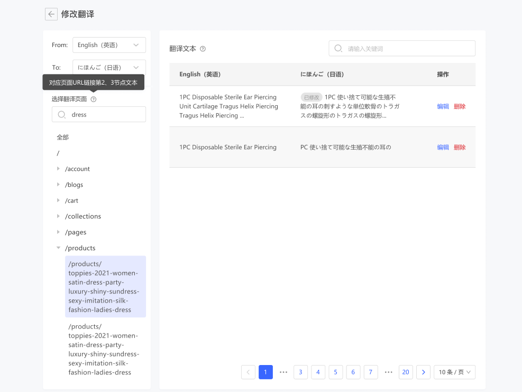Select 全部 in the page list
This screenshot has height=392, width=522.
pyautogui.click(x=63, y=137)
